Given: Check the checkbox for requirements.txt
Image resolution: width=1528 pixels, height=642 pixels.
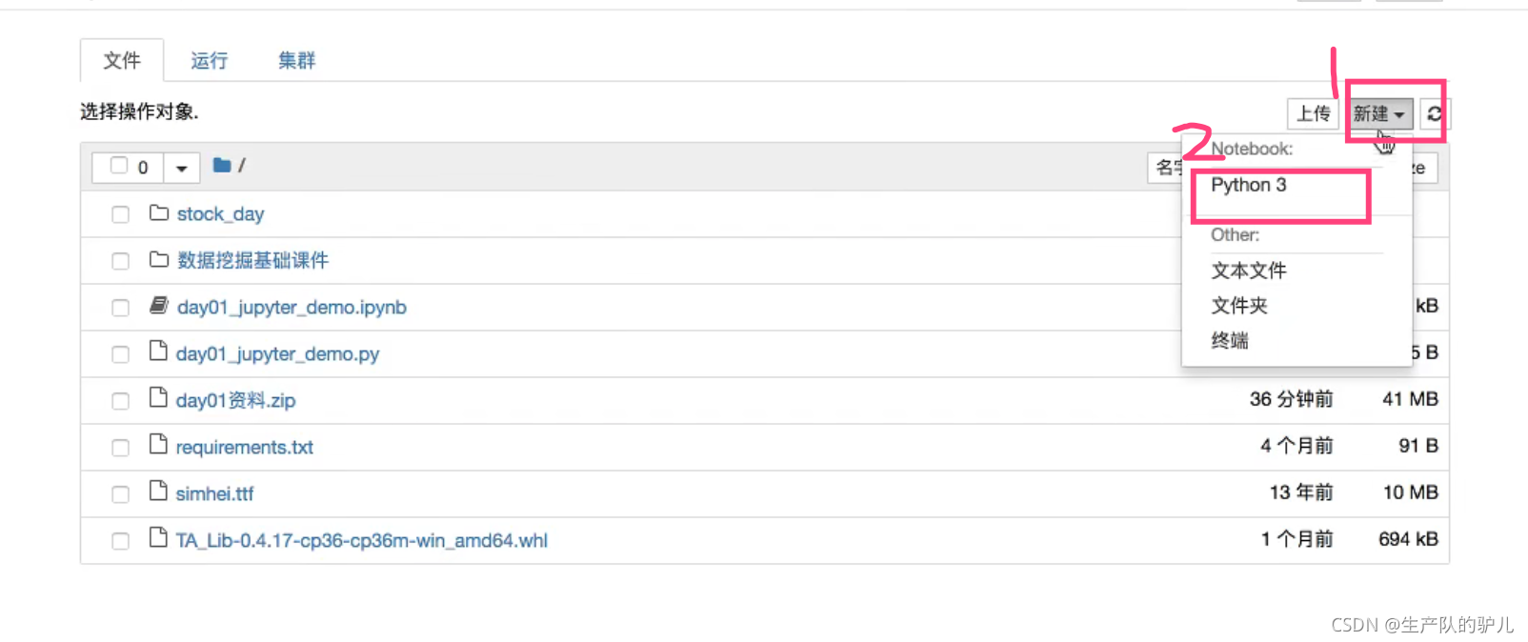Looking at the screenshot, I should tap(120, 447).
